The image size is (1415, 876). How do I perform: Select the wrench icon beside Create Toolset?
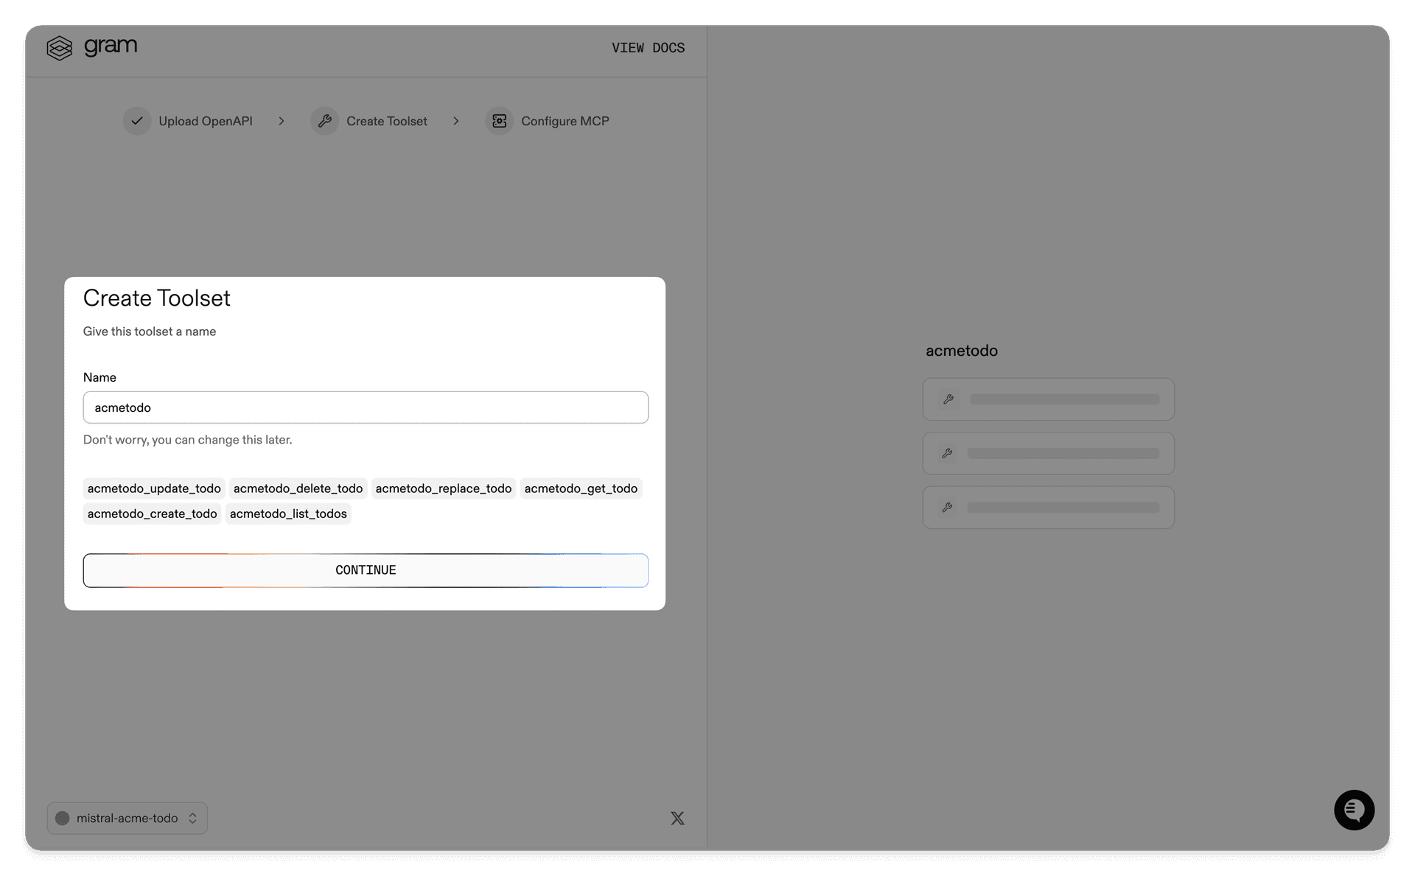click(325, 120)
